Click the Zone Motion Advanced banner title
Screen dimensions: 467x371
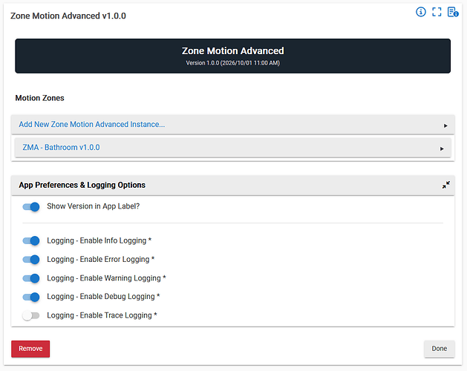click(232, 51)
